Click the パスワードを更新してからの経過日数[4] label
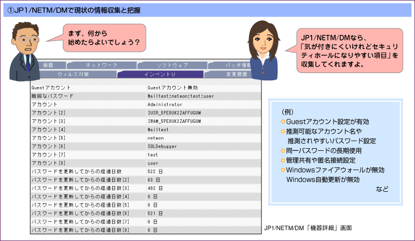Image resolution: width=415 pixels, height=241 pixels. coord(80,196)
